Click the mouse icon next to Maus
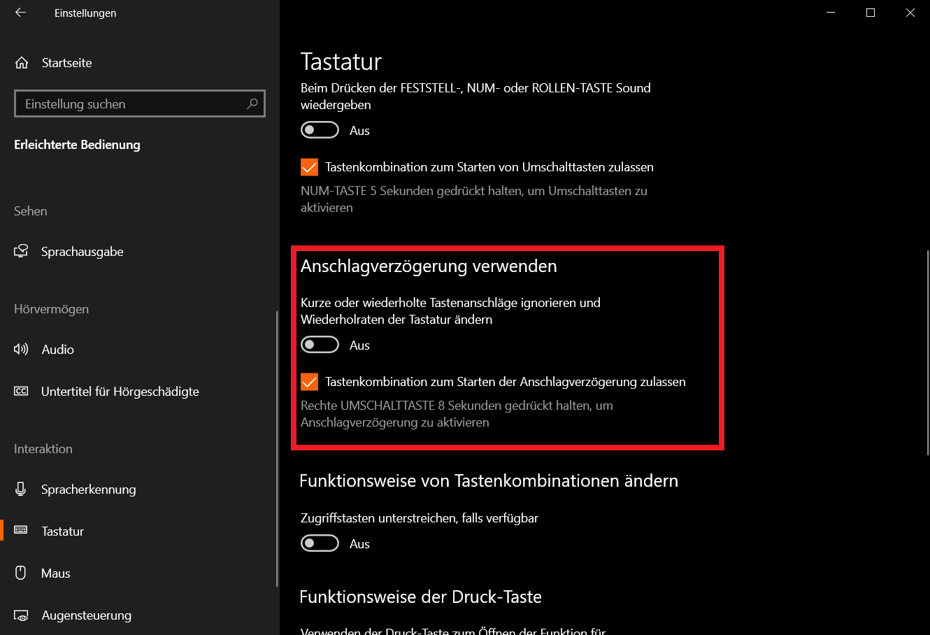The image size is (930, 635). (21, 573)
